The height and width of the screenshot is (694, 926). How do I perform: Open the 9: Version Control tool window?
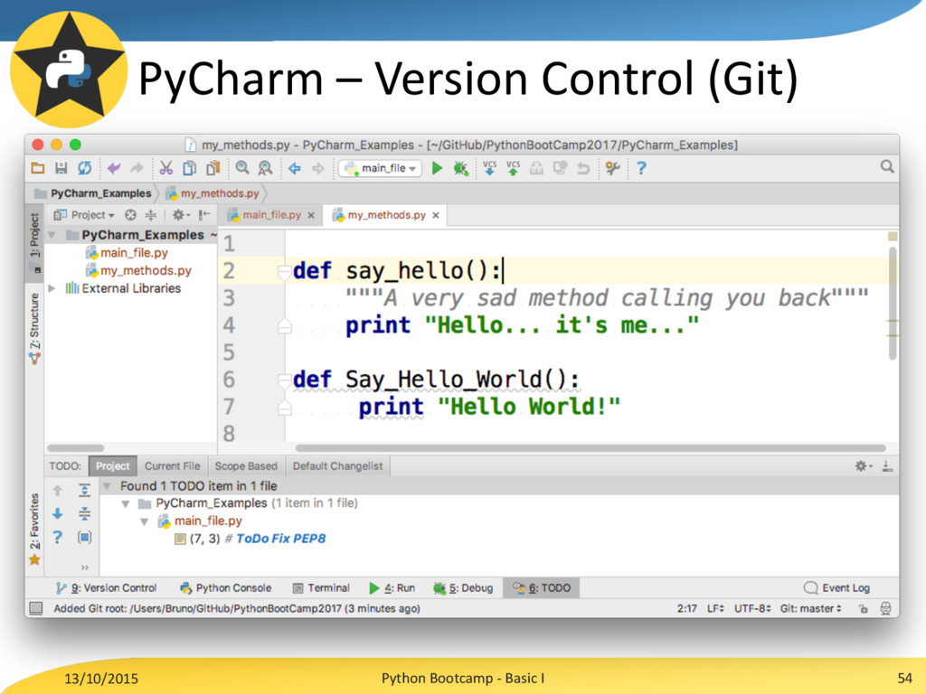107,587
